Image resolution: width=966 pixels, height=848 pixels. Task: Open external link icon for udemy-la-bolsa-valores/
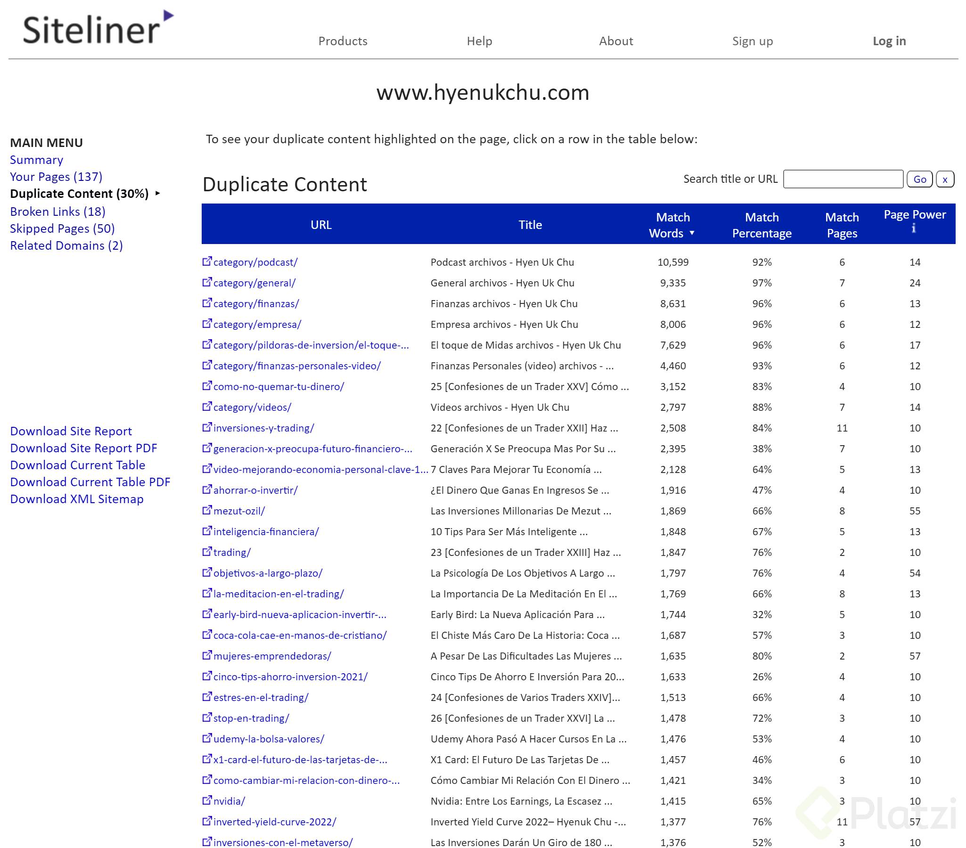tap(207, 738)
